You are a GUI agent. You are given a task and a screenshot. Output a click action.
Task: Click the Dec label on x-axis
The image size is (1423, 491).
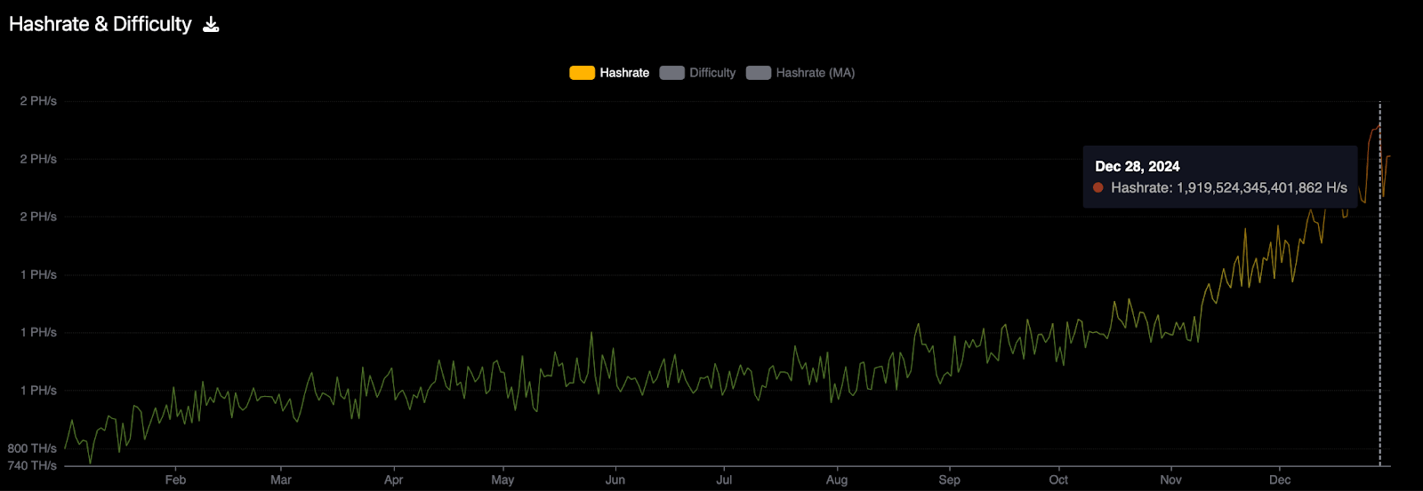pyautogui.click(x=1280, y=479)
